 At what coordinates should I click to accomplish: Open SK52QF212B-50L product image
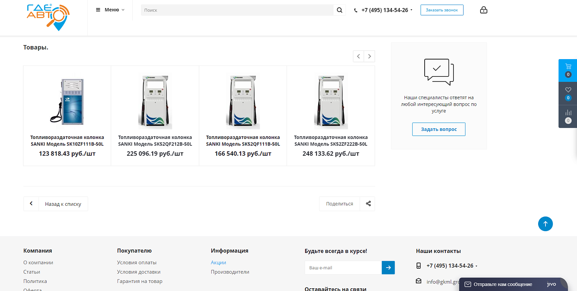[x=155, y=101]
